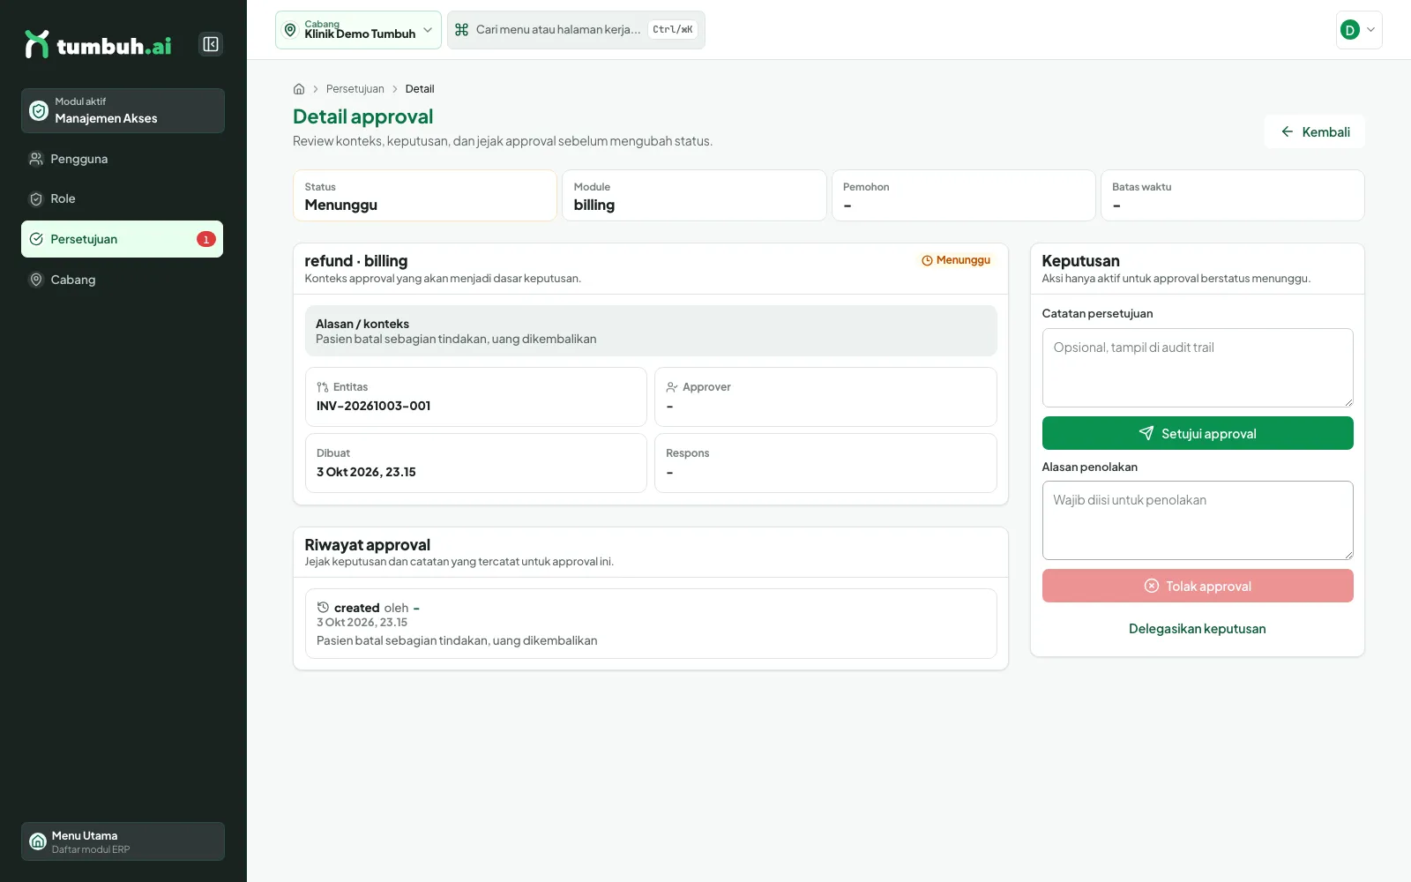Image resolution: width=1411 pixels, height=882 pixels.
Task: Click the tumbuh.ai logo
Action: click(x=98, y=44)
